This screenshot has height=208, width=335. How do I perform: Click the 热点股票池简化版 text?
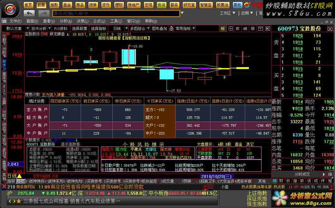coord(257,187)
